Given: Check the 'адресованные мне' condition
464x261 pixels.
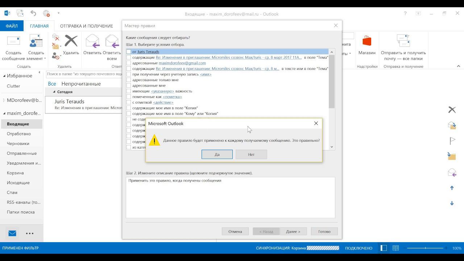Looking at the screenshot, I should tap(129, 86).
